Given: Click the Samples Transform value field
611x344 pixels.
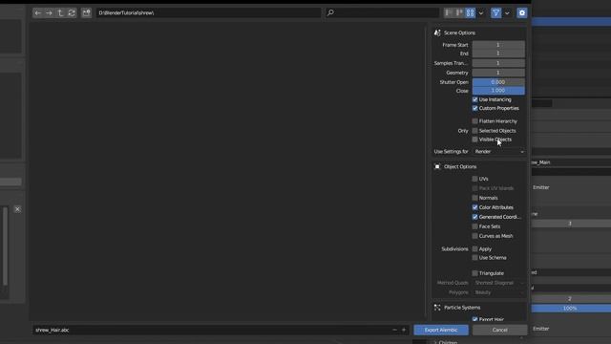Looking at the screenshot, I should click(x=498, y=63).
